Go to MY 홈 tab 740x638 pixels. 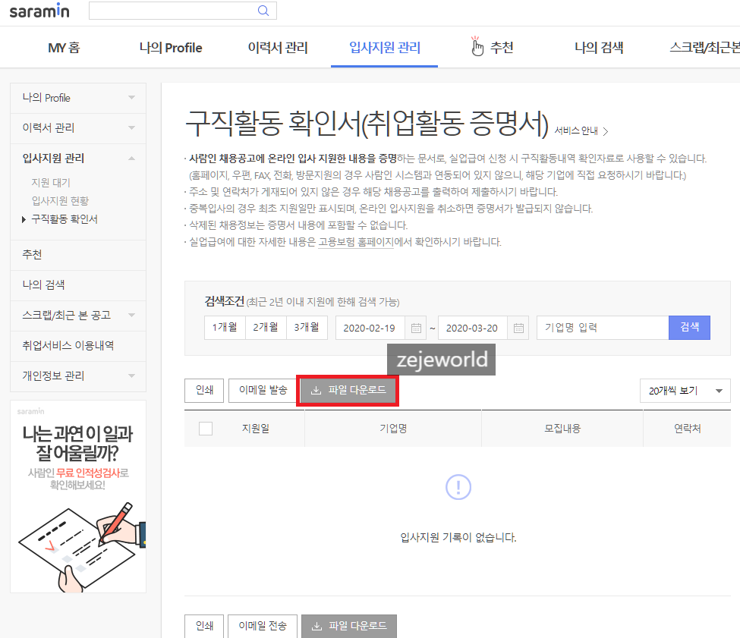pyautogui.click(x=65, y=48)
